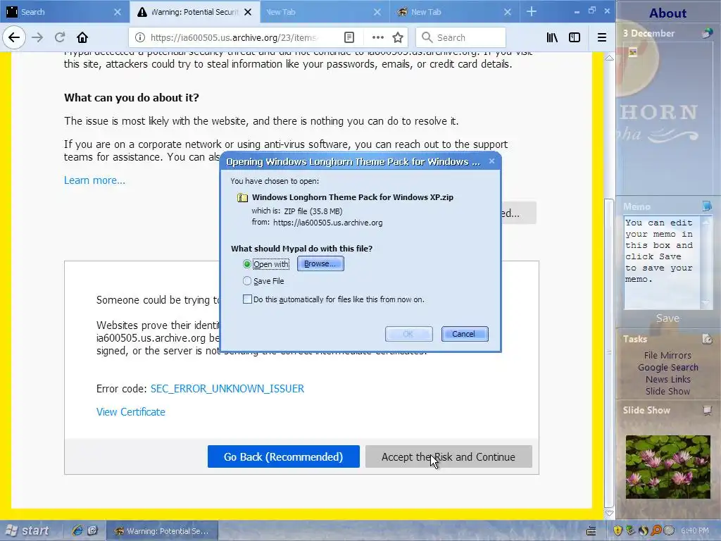Screen dimensions: 721x541
Task: Bookmark this page with the star
Action: coord(398,37)
